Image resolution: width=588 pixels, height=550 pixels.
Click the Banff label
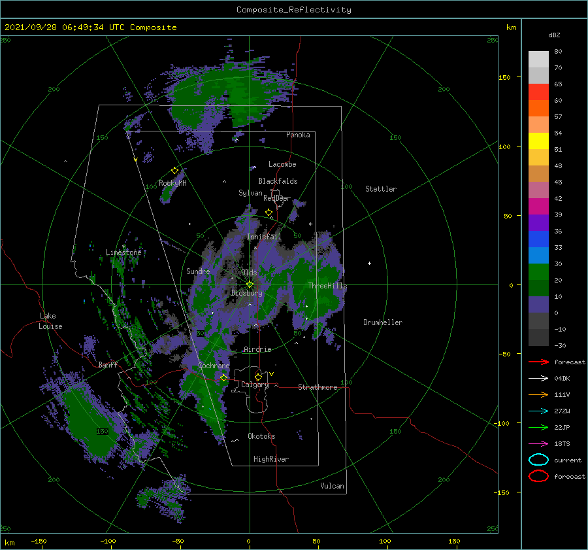click(108, 364)
